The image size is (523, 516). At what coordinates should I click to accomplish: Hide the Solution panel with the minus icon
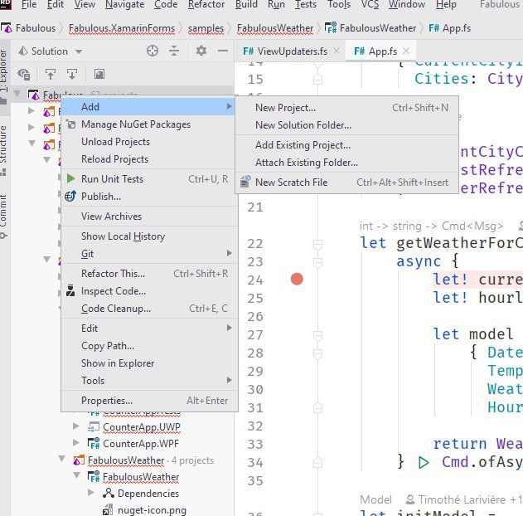click(x=222, y=51)
